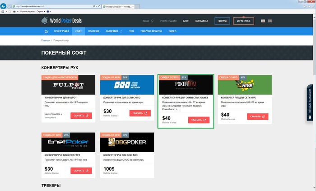Open a new empty browser tab

click(137, 6)
